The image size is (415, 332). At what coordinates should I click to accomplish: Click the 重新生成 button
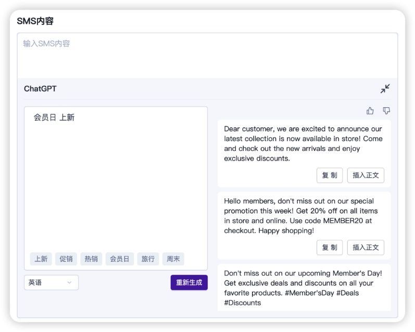point(189,283)
